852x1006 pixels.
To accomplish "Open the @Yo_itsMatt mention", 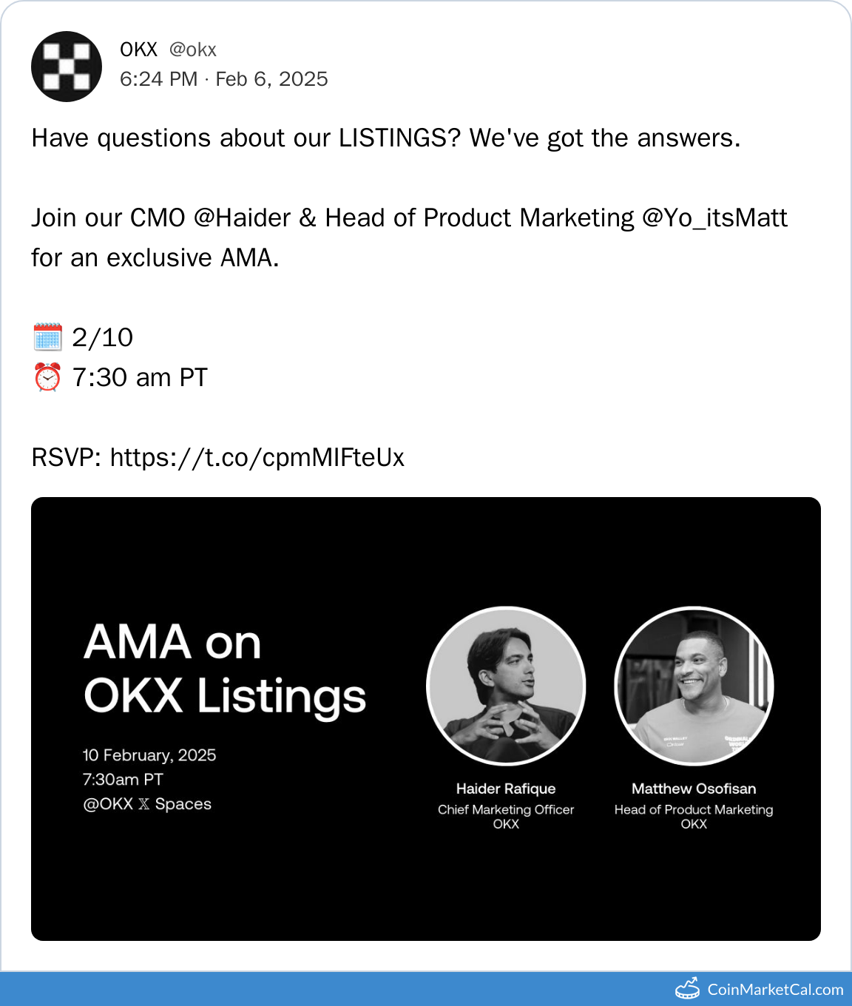I will 714,218.
